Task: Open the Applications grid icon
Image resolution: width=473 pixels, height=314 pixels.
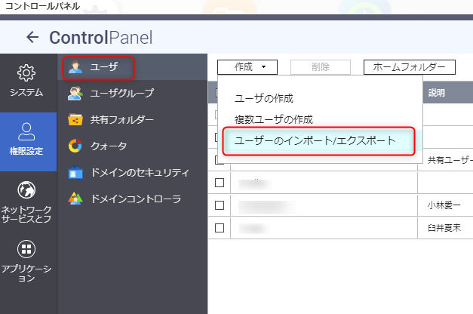Action: click(x=27, y=249)
